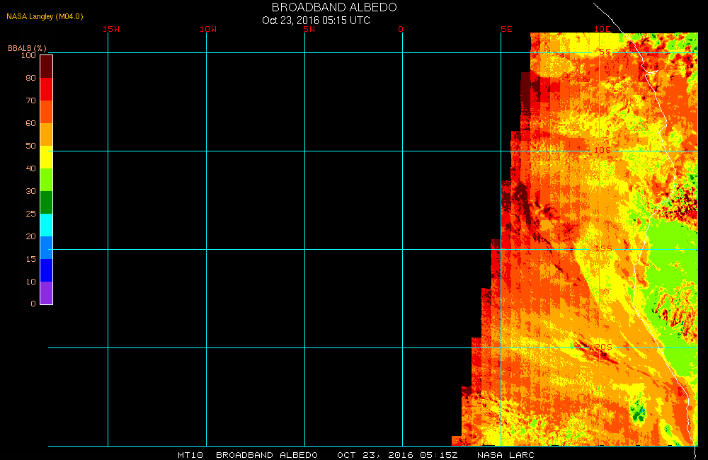Select the purple 0-10% colorbar swatch

46,293
